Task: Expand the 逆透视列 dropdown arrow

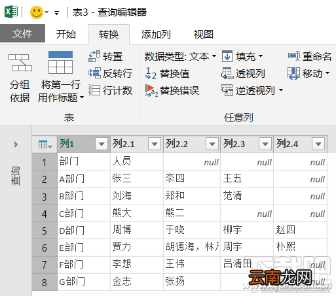Action: (x=281, y=90)
